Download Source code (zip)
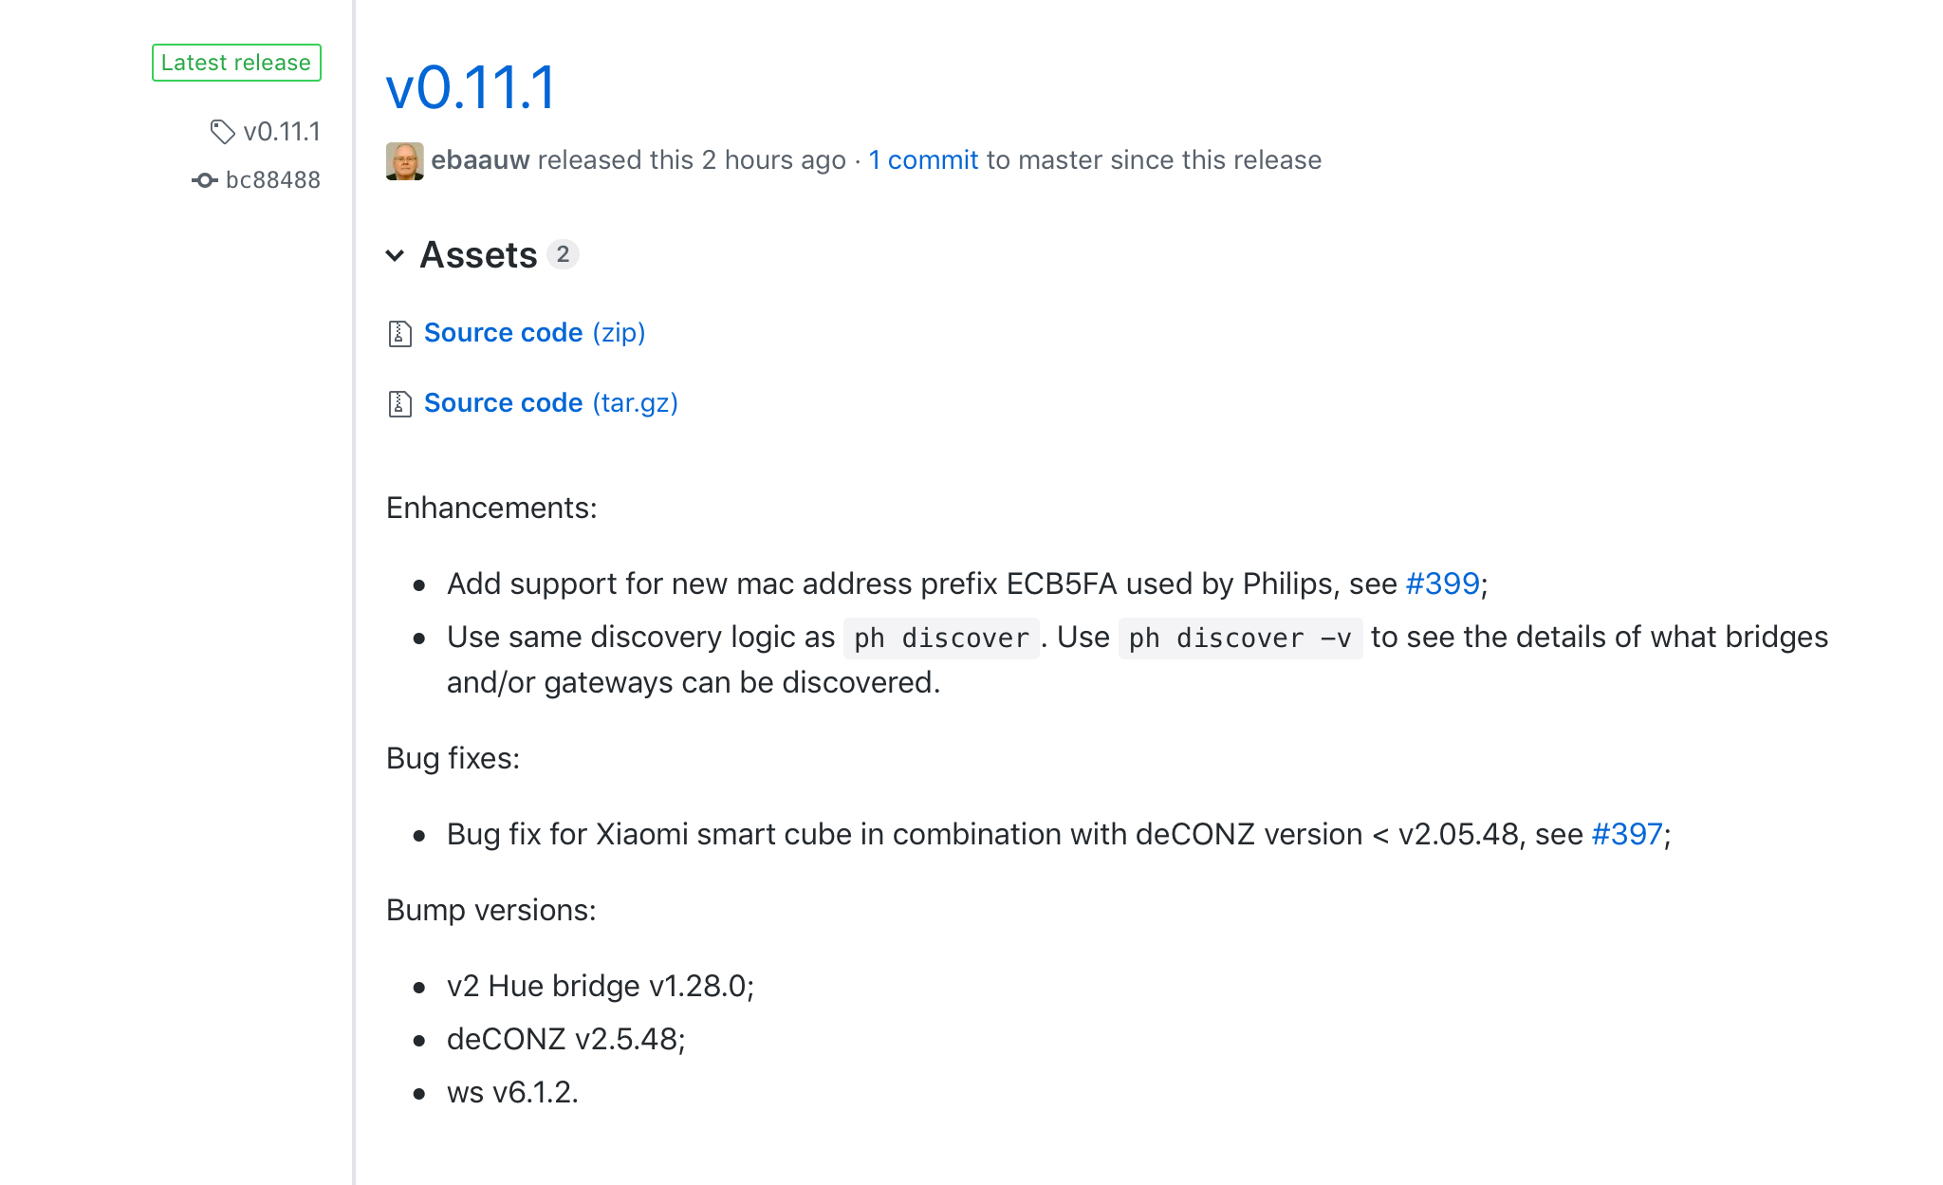 pyautogui.click(x=534, y=333)
